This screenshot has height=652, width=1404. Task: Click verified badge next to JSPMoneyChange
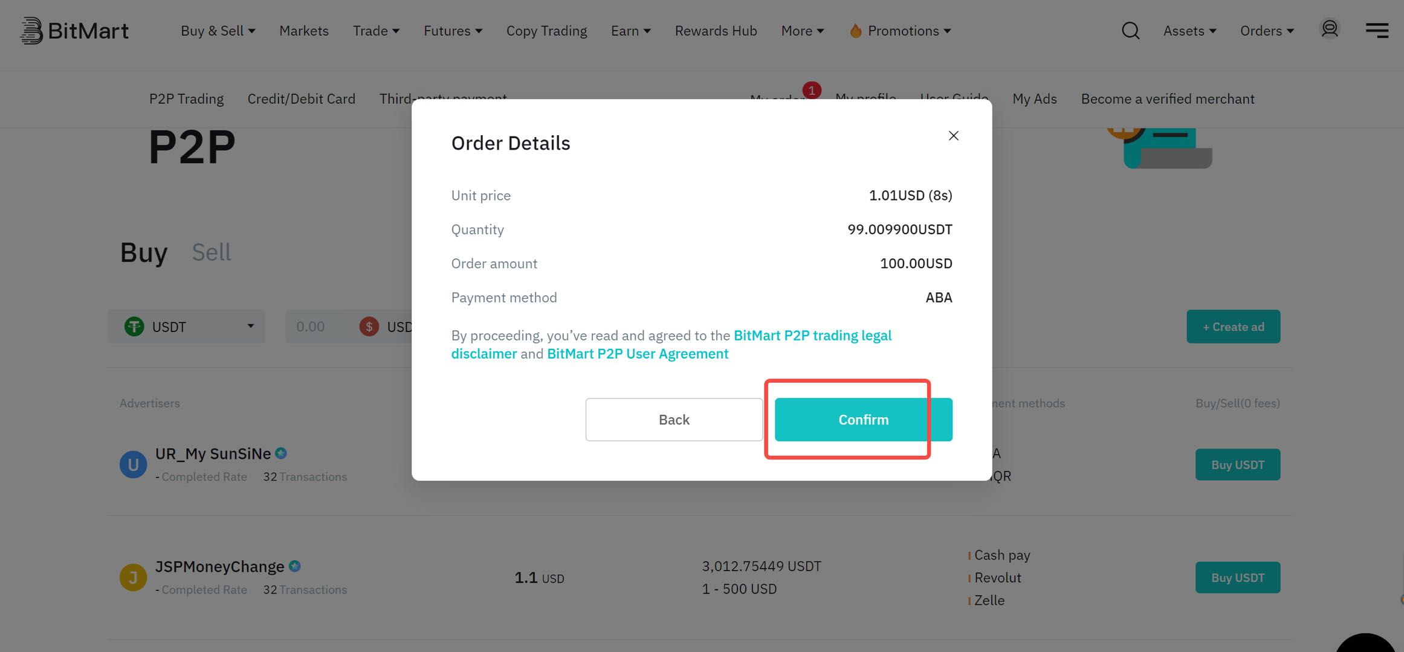(x=294, y=566)
